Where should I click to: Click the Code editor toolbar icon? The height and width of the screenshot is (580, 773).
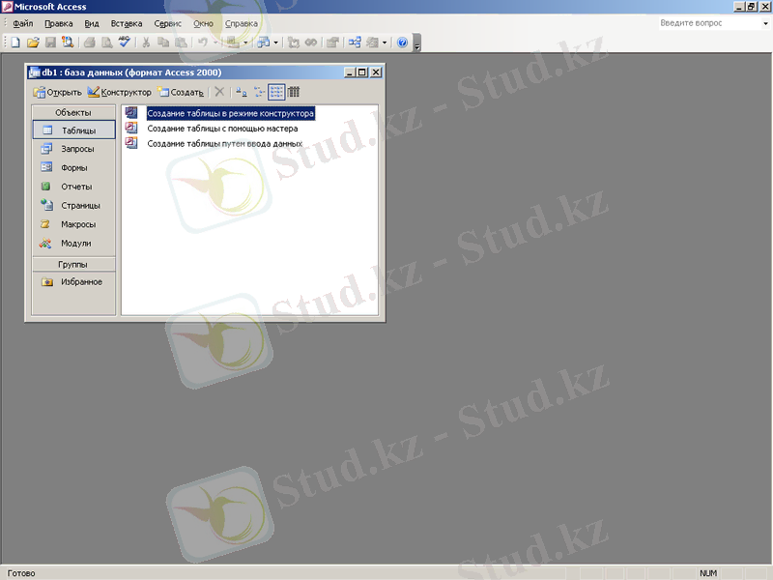(294, 43)
